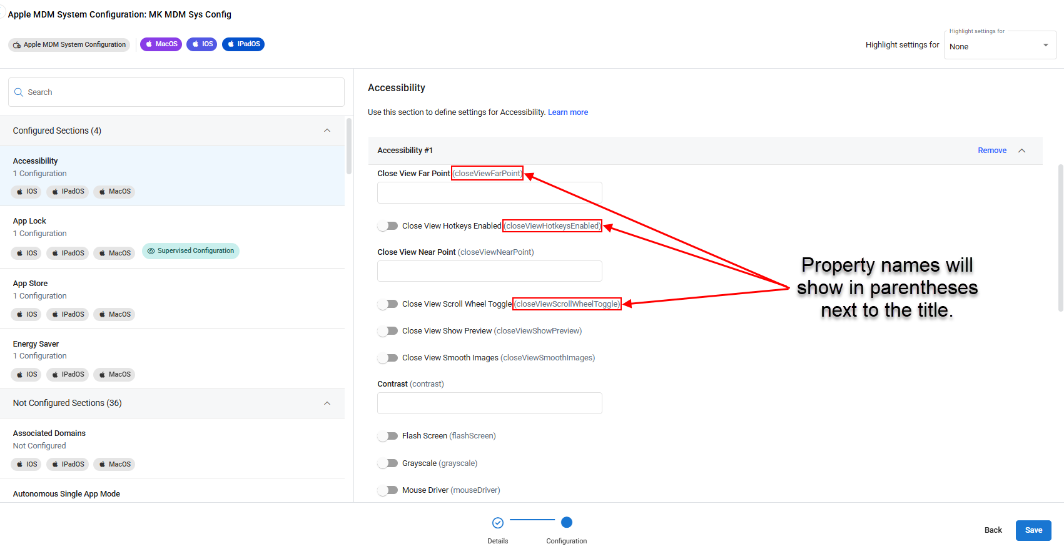Viewport: 1064px width, 554px height.
Task: Click the iOS chip under Energy Saver
Action: pos(26,375)
